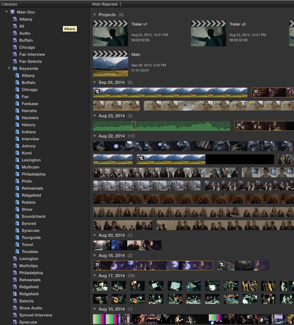Select the Fan keyword collection
294x325 pixels.
point(25,96)
